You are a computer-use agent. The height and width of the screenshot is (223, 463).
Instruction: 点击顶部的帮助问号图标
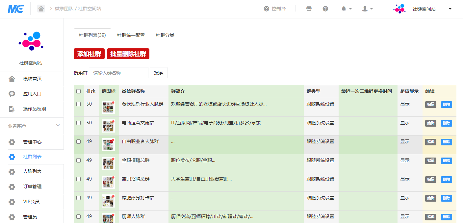325,9
